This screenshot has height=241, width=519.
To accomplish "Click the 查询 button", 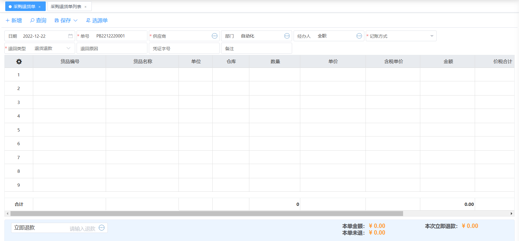I will tap(38, 21).
